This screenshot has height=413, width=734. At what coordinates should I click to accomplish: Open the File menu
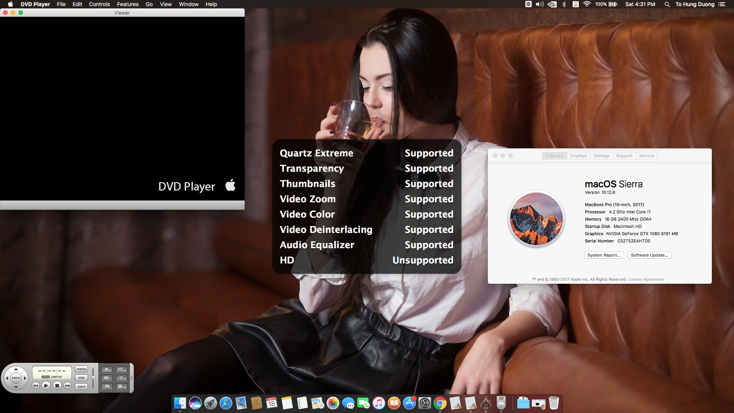point(61,4)
